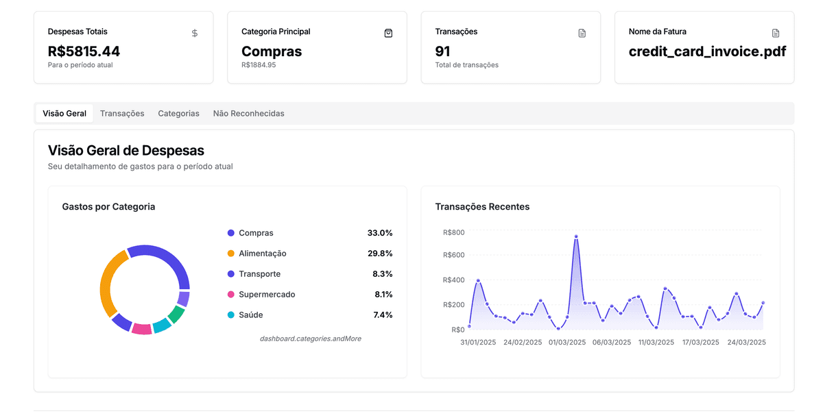The height and width of the screenshot is (418, 823).
Task: Click the dashboard.categories.andMore link
Action: click(310, 338)
